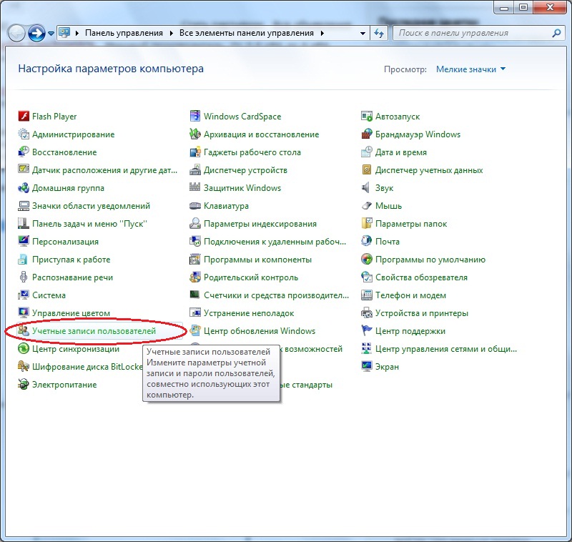This screenshot has height=542, width=572.
Task: Click the Брандмауэр Windows icon
Action: point(367,134)
